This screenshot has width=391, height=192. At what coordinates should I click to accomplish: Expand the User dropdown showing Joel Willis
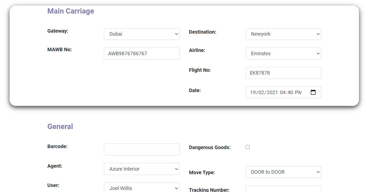click(141, 188)
